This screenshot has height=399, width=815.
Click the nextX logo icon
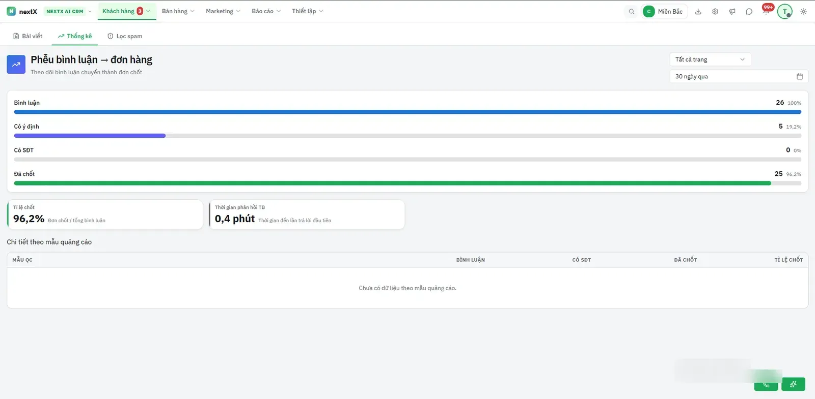point(11,11)
